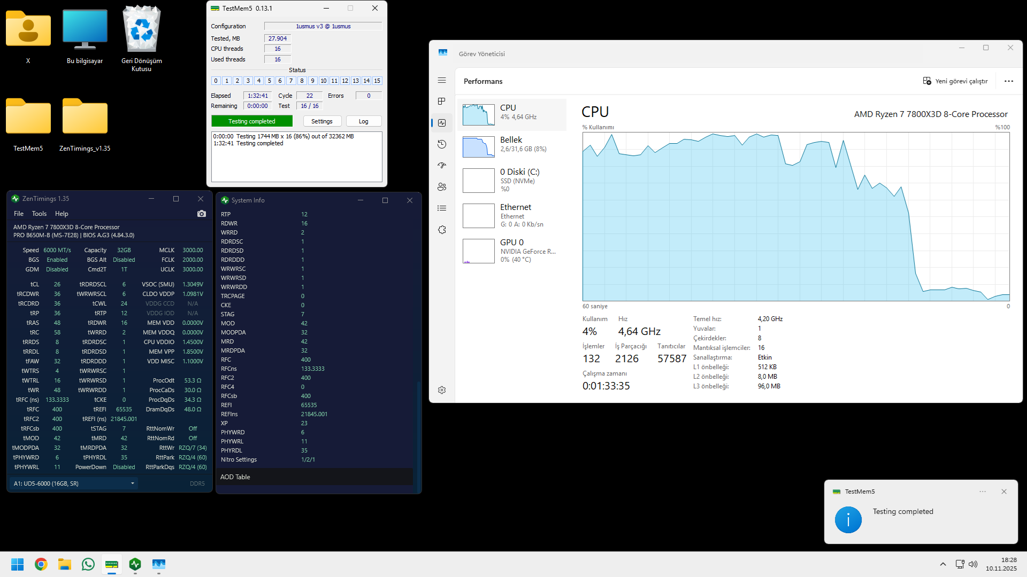
Task: Click thread status box 15 in TestMem5
Action: click(x=377, y=81)
